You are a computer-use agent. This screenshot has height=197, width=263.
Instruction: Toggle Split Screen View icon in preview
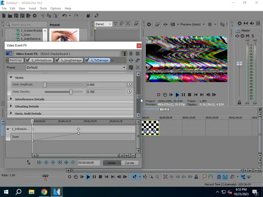tap(172, 24)
